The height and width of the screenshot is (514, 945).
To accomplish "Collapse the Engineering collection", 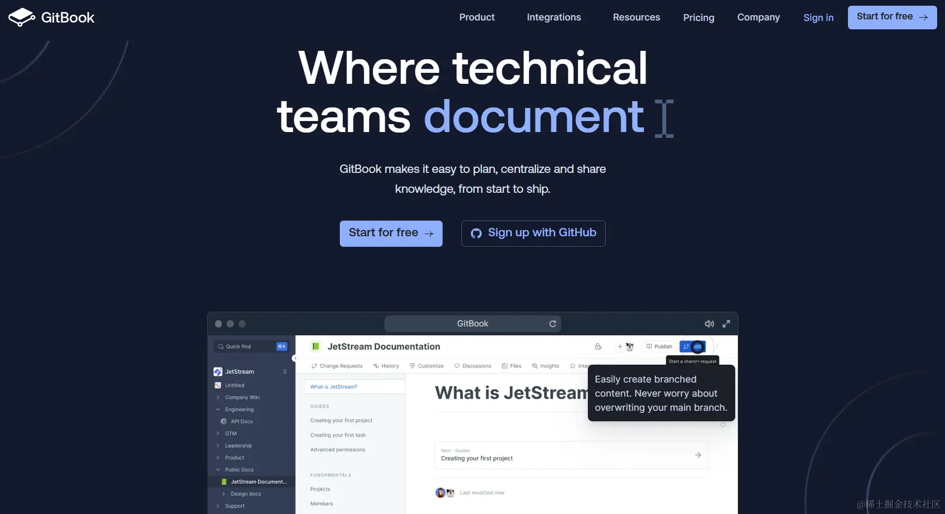I will click(x=218, y=409).
